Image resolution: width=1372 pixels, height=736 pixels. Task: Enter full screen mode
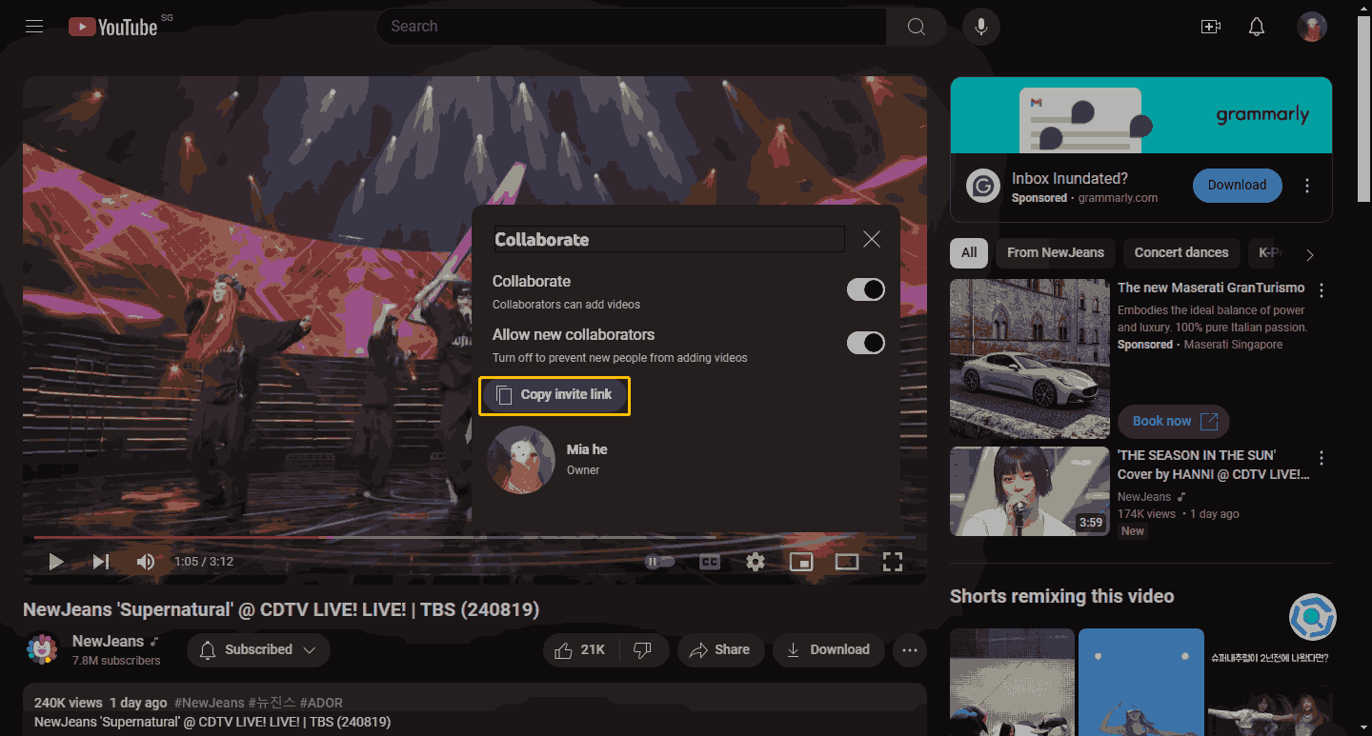click(893, 562)
